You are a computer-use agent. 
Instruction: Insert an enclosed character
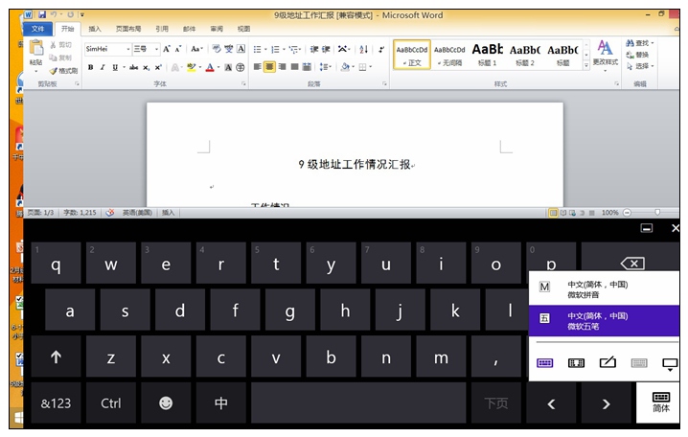(240, 67)
